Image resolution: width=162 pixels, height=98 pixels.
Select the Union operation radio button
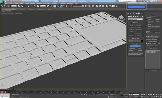[x=147, y=19]
